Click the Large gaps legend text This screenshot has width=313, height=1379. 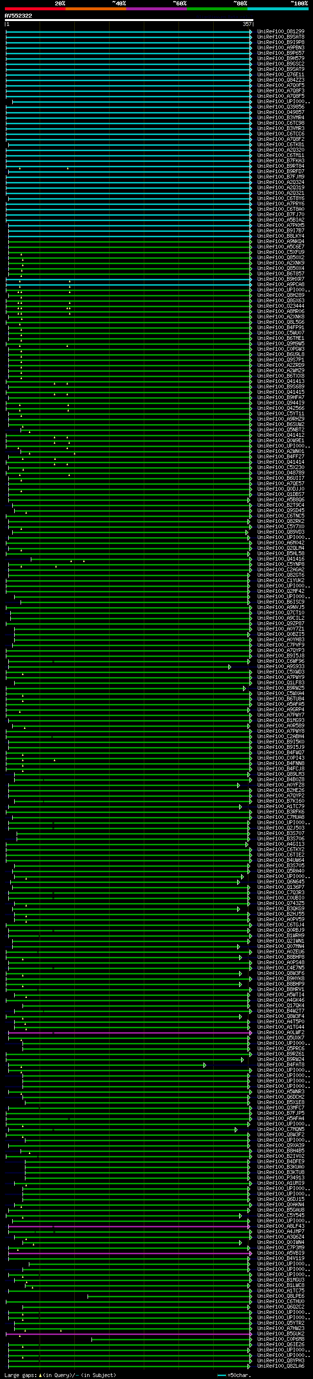pyautogui.click(x=60, y=1375)
